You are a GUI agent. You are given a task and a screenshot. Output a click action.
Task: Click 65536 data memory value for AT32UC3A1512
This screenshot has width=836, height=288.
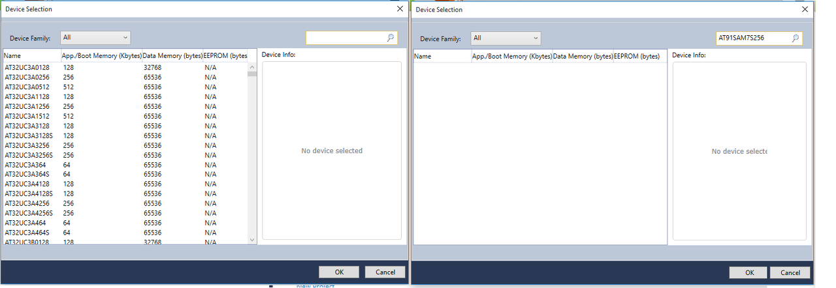click(153, 116)
